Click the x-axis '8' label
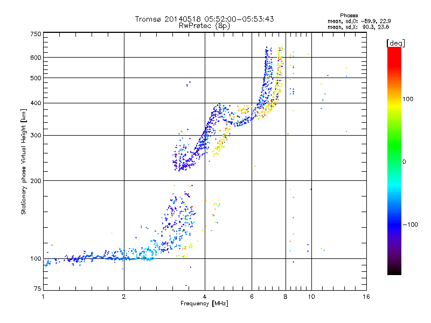 click(286, 297)
